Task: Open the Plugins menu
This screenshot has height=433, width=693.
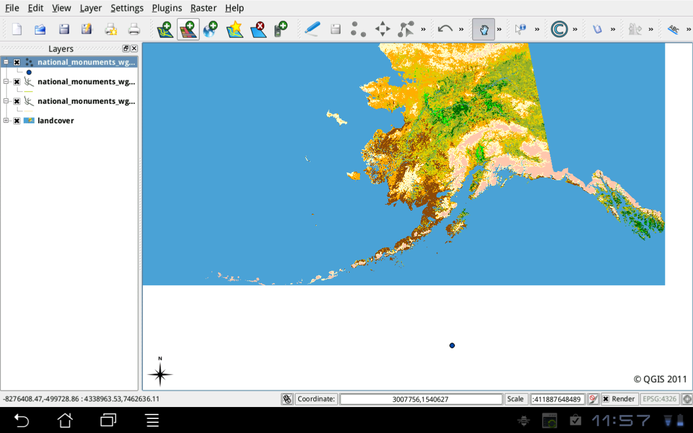Action: point(167,8)
